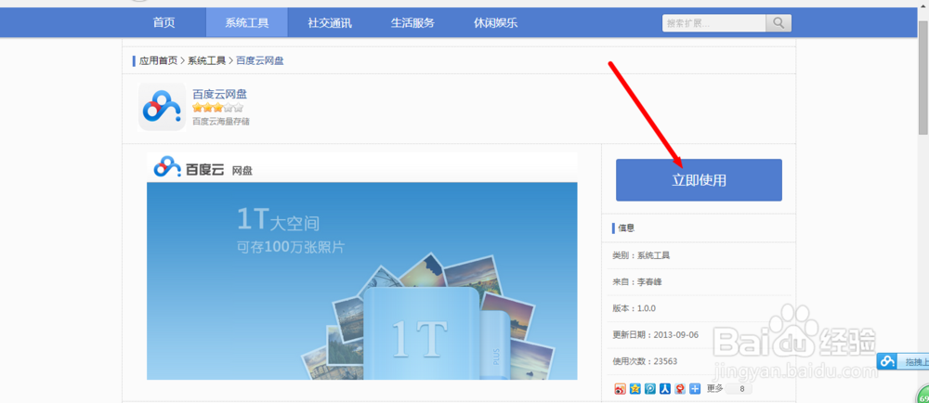Select the 系统工具 navigation tab
Viewport: 929px width, 403px height.
[246, 23]
